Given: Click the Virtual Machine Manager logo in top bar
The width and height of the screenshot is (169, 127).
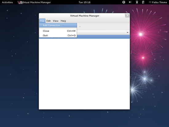Looking at the screenshot, I should (20, 2).
